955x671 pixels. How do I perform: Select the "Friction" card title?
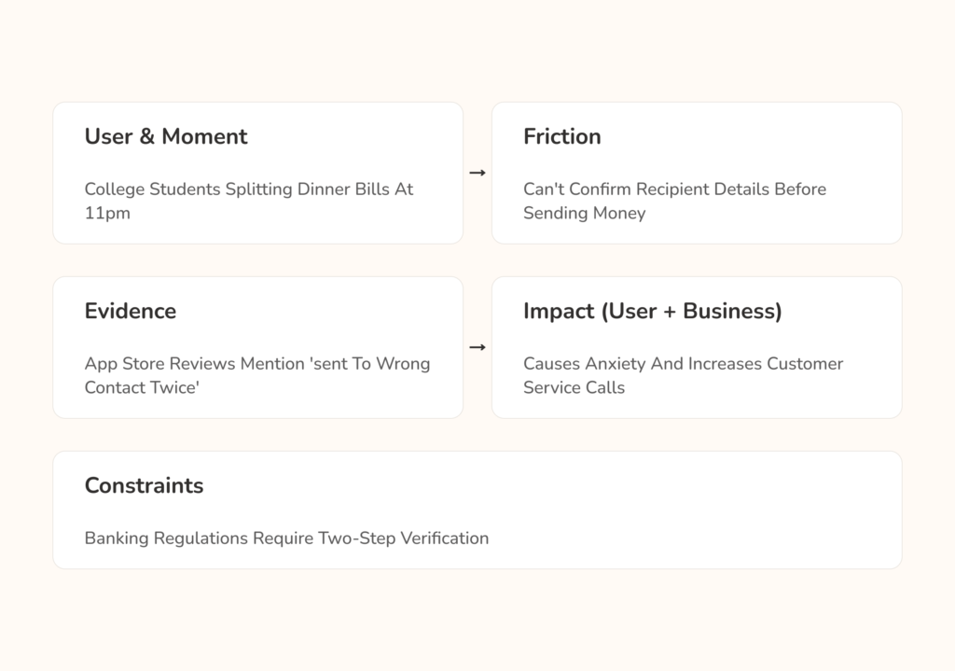pos(561,136)
